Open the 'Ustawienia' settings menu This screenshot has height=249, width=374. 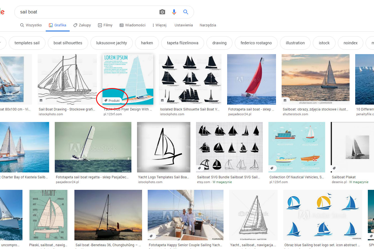tap(184, 25)
